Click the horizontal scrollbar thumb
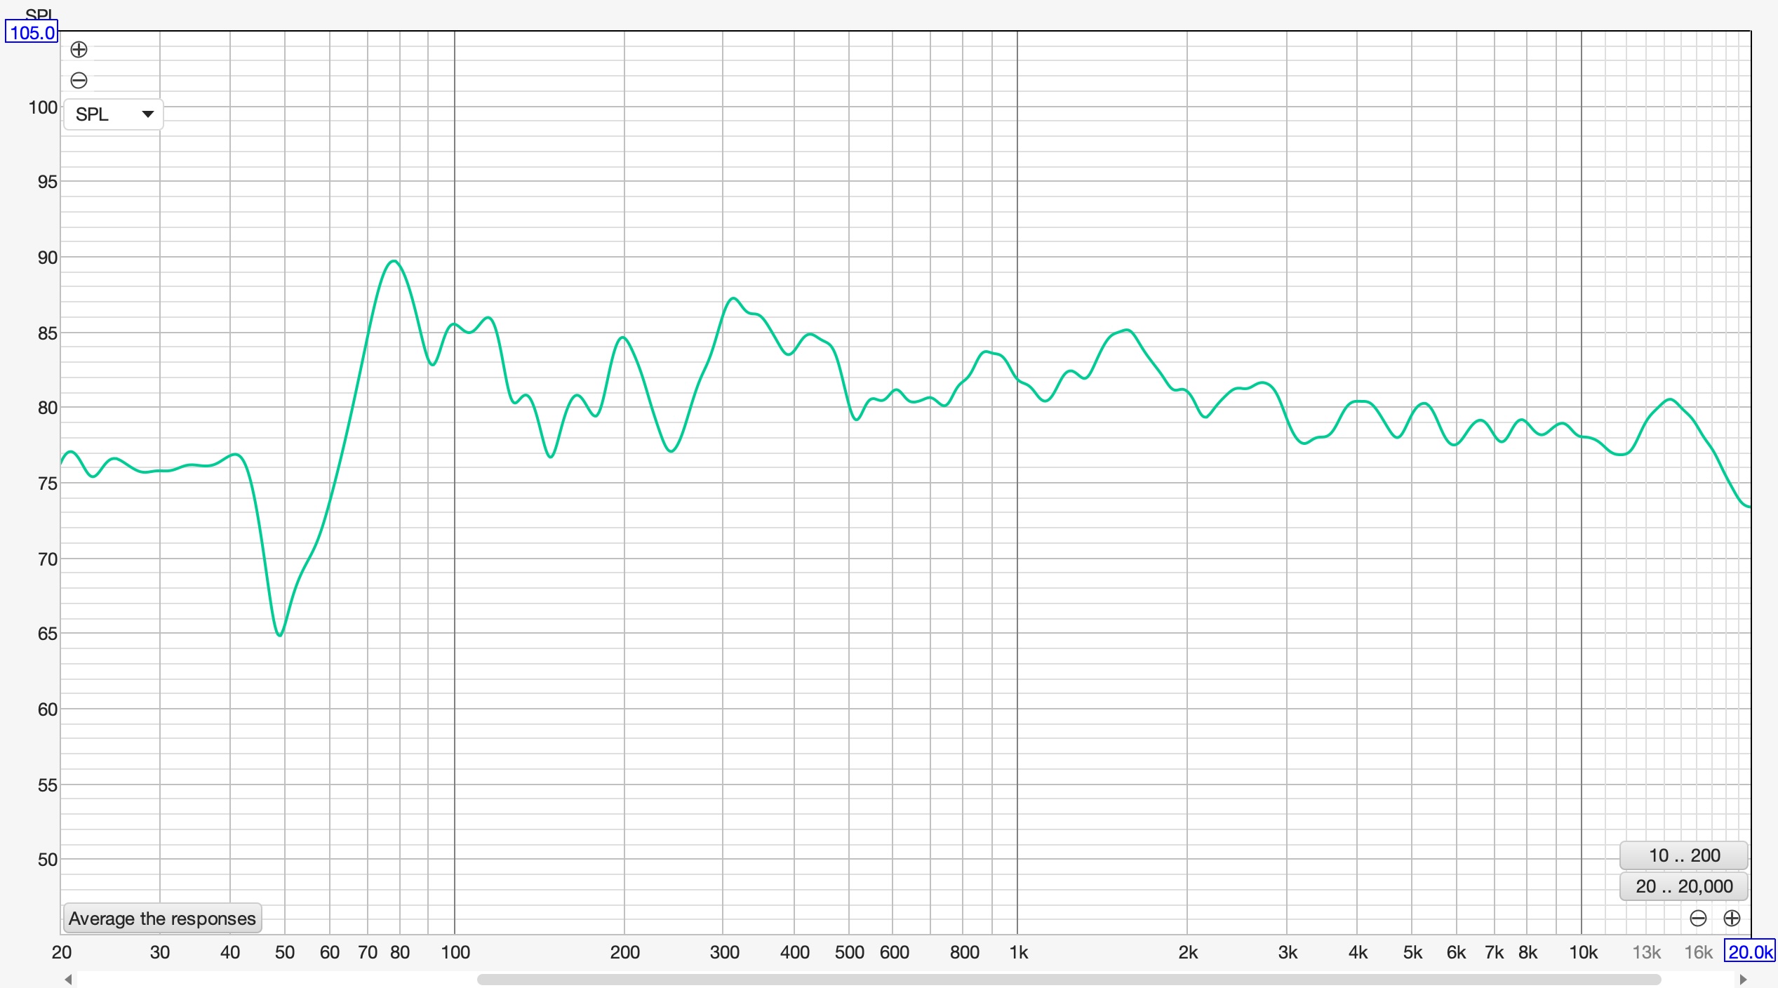 click(1069, 979)
